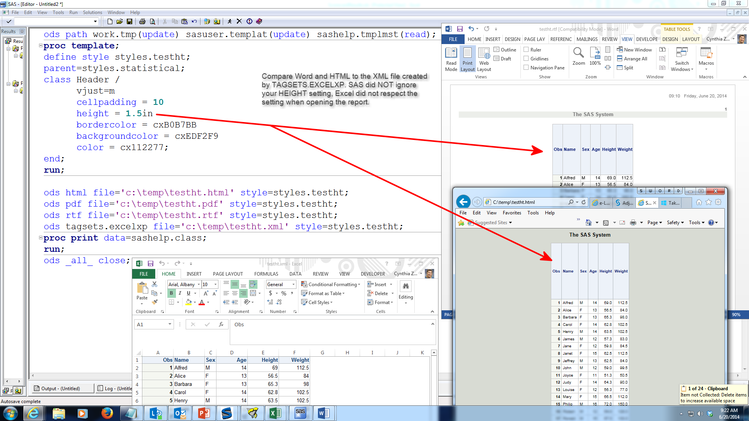749x421 pixels.
Task: Open the Excel font name dropdown
Action: click(x=199, y=285)
